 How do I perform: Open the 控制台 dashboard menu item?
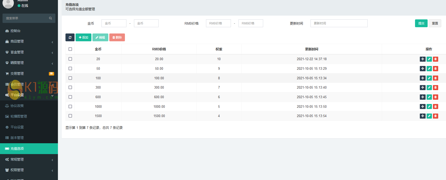click(x=16, y=31)
